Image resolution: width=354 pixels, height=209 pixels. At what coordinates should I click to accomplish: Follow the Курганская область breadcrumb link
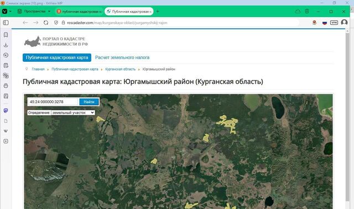click(121, 69)
